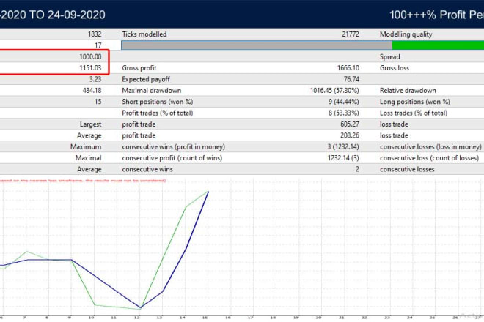Click the green segment of the modelling quality bar

click(438, 45)
